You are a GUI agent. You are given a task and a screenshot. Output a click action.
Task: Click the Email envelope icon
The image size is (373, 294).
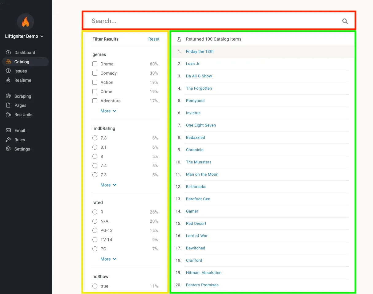click(8, 131)
